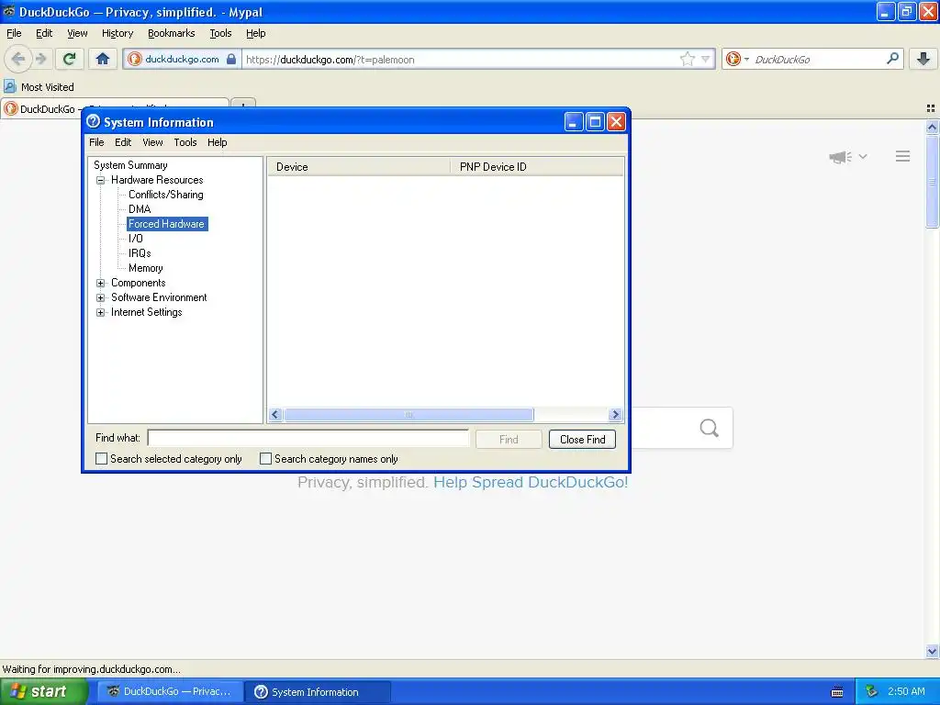Open the browser History menu
The height and width of the screenshot is (705, 940).
click(x=117, y=33)
